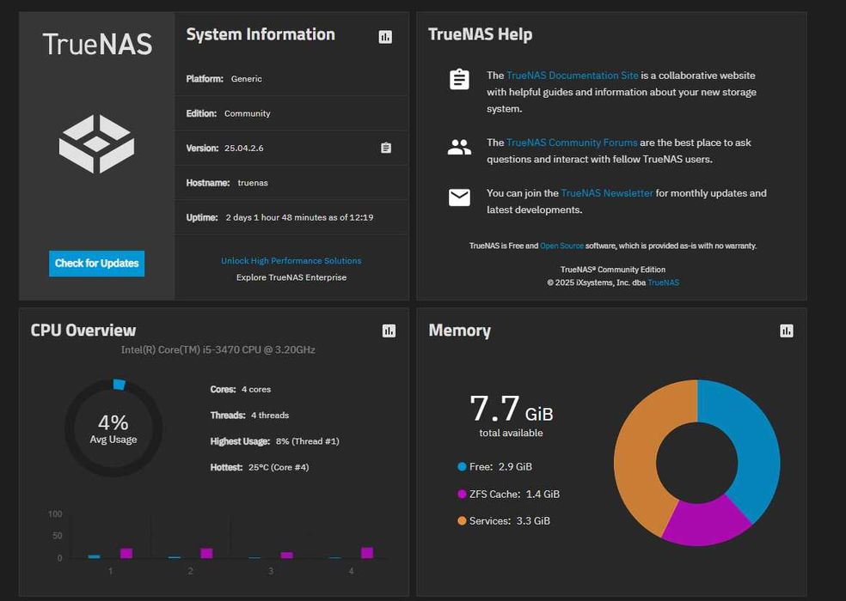
Task: Click 'System Information' heading
Action: coord(261,34)
